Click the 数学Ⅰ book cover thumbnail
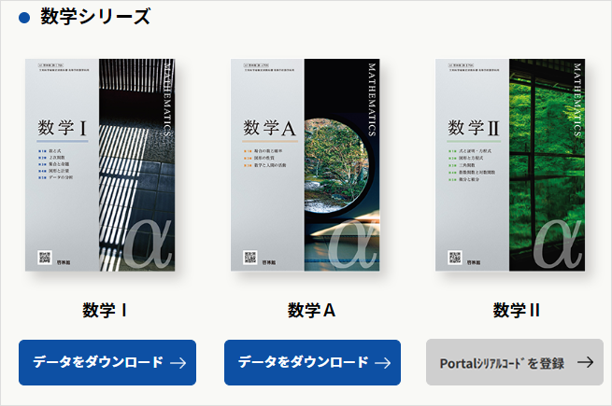Viewport: 612px width, 406px height. (100, 164)
